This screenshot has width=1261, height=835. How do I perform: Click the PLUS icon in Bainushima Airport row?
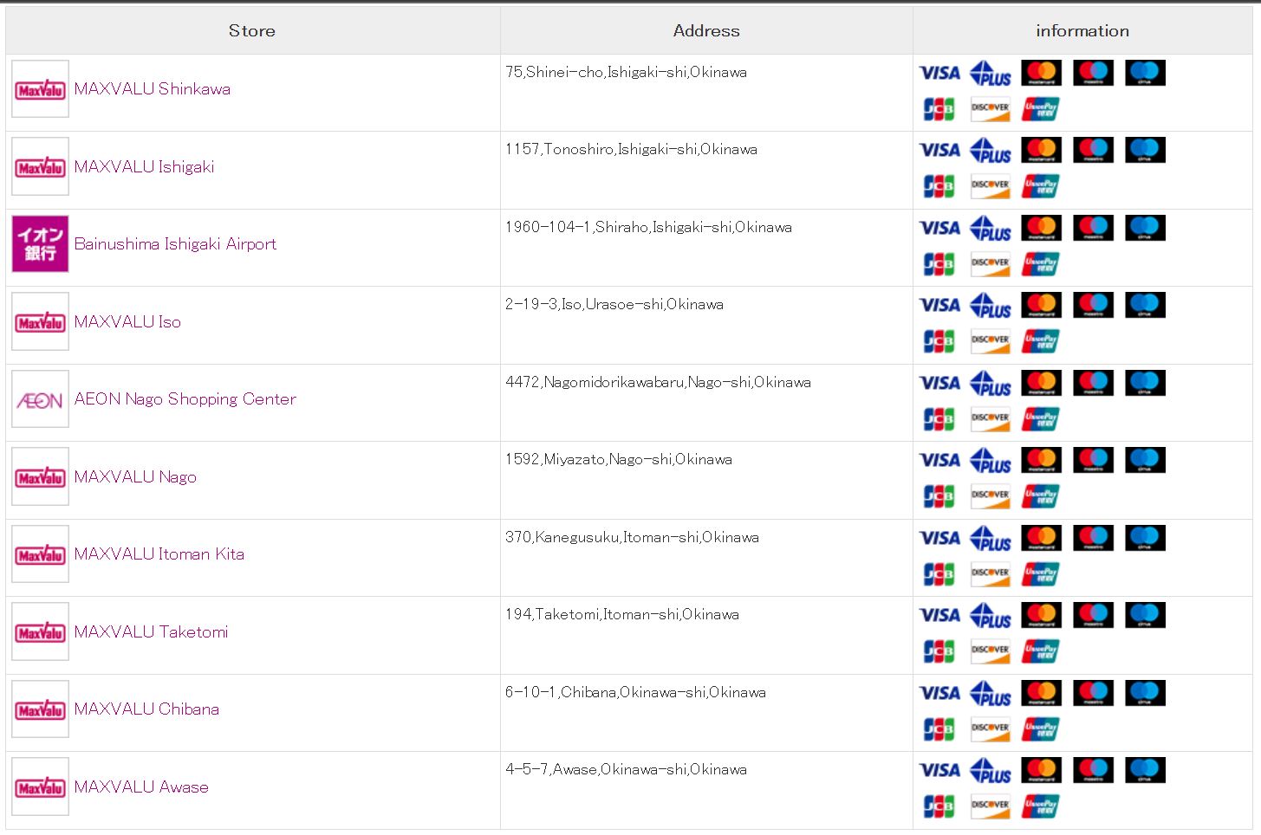[990, 228]
